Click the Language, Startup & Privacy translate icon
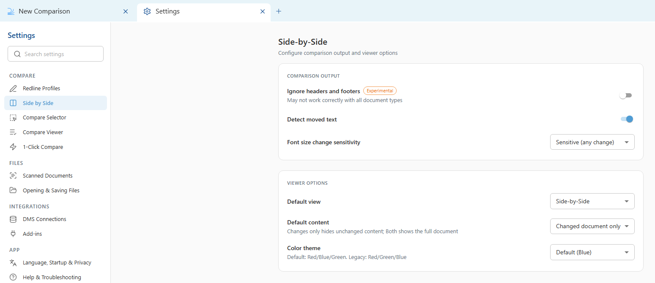Image resolution: width=655 pixels, height=283 pixels. [14, 262]
